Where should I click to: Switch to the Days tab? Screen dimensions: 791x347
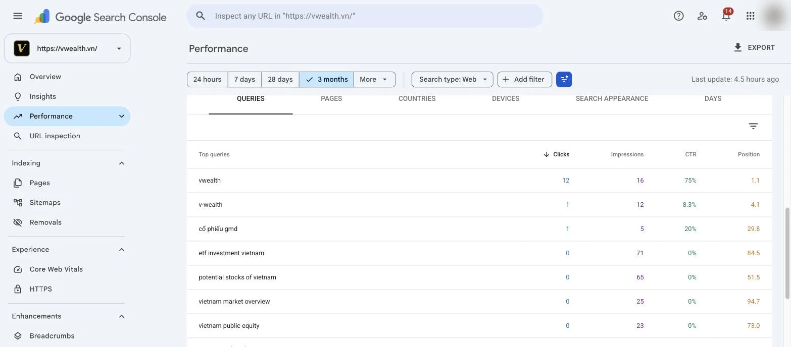tap(713, 99)
